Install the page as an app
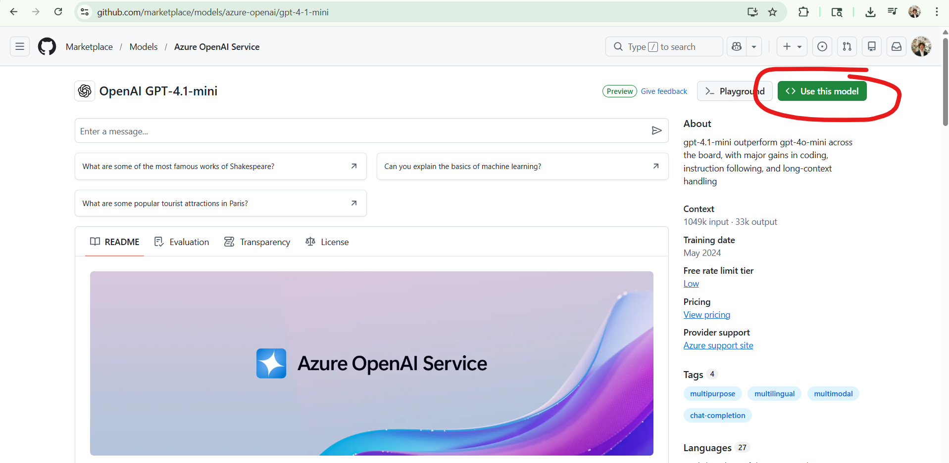The image size is (949, 463). 752,12
